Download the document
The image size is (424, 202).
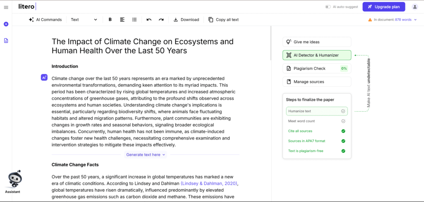click(x=186, y=19)
